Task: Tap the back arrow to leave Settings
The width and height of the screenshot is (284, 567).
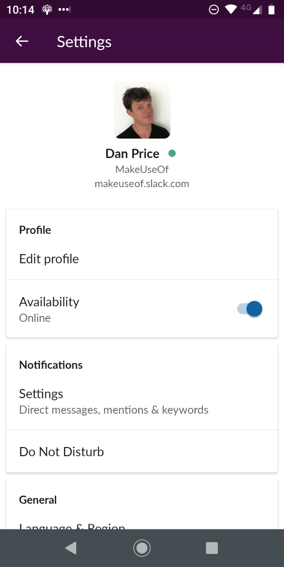Action: point(21,41)
